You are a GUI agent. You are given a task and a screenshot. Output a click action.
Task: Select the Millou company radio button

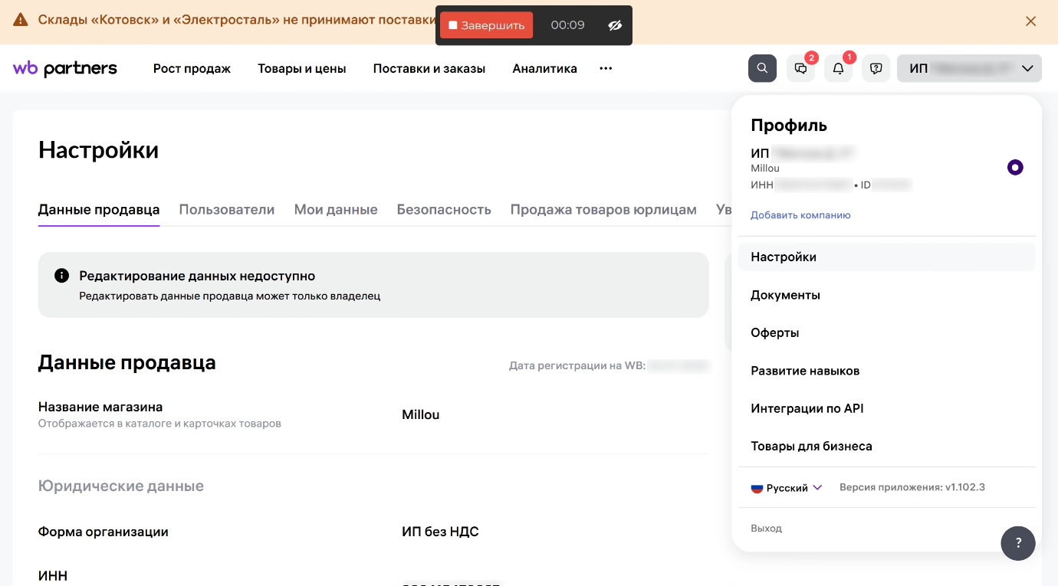coord(1015,167)
